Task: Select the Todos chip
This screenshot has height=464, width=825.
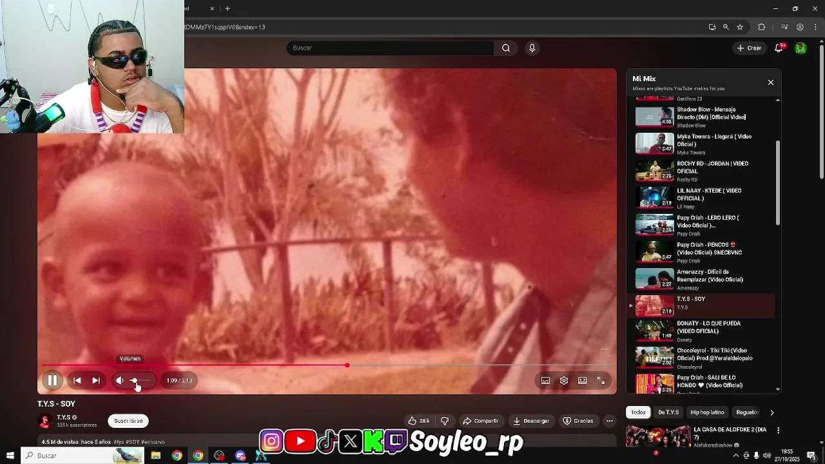Action: 638,412
